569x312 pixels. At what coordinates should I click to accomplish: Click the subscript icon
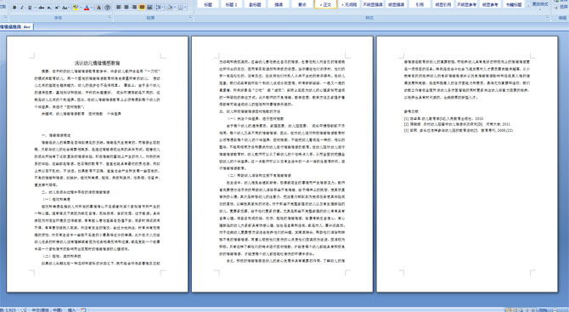tap(49, 8)
